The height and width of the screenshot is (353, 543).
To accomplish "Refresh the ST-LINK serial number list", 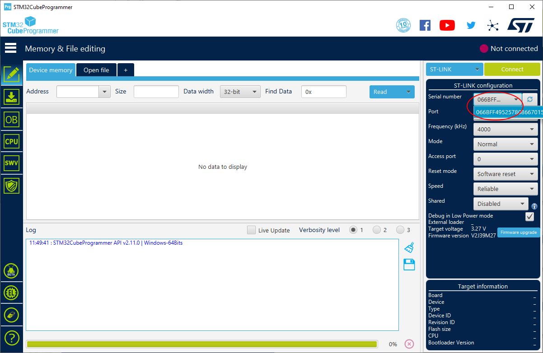I will pos(530,99).
